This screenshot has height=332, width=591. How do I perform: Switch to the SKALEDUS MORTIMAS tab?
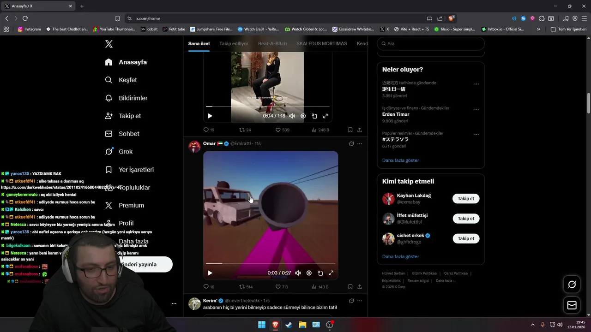[322, 43]
